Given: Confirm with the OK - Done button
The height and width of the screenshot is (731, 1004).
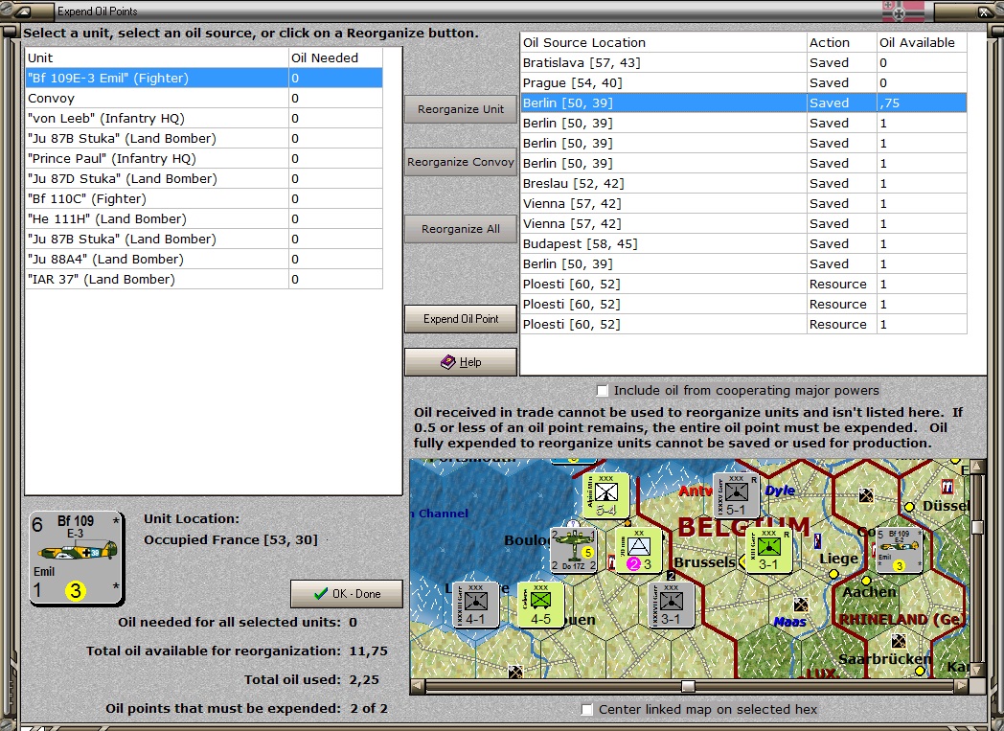Looking at the screenshot, I should (x=347, y=594).
